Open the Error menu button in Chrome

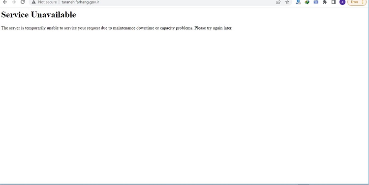tap(357, 2)
